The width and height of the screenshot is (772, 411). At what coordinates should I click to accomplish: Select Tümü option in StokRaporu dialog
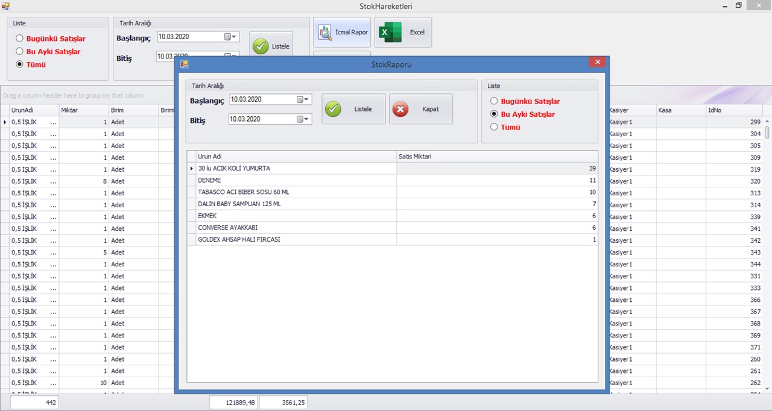(495, 127)
